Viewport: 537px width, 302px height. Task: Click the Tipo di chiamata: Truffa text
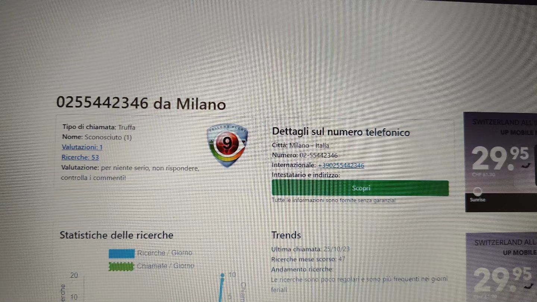(x=99, y=127)
